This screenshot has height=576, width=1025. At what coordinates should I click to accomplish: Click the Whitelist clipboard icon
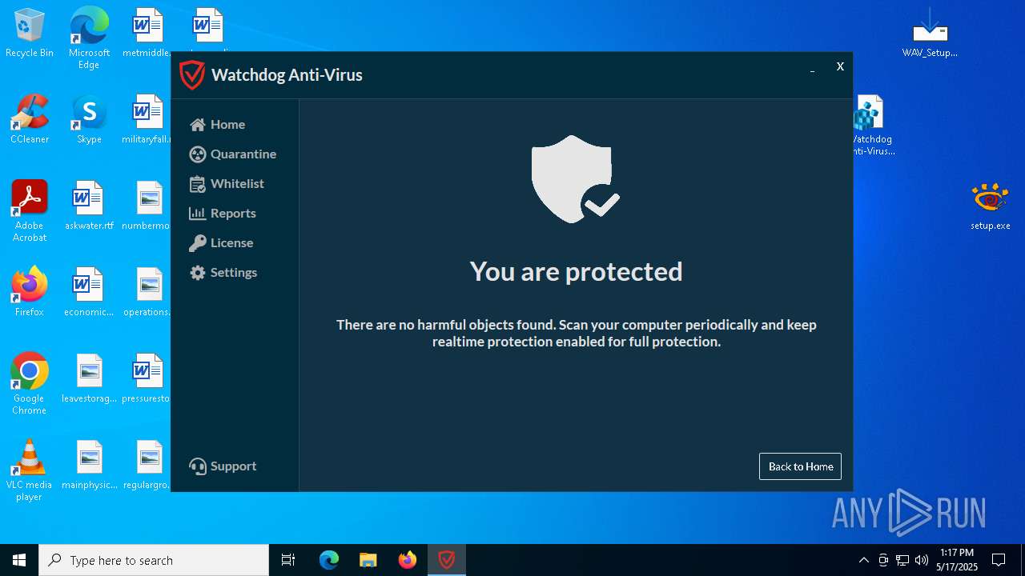[x=198, y=184]
